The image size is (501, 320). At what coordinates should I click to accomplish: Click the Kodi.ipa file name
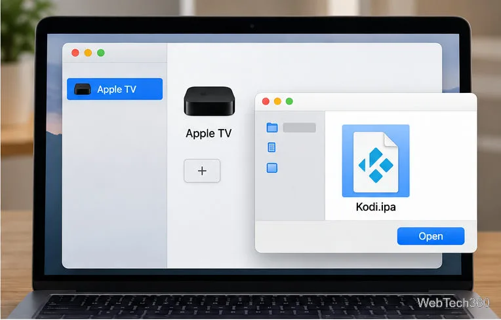pos(376,207)
